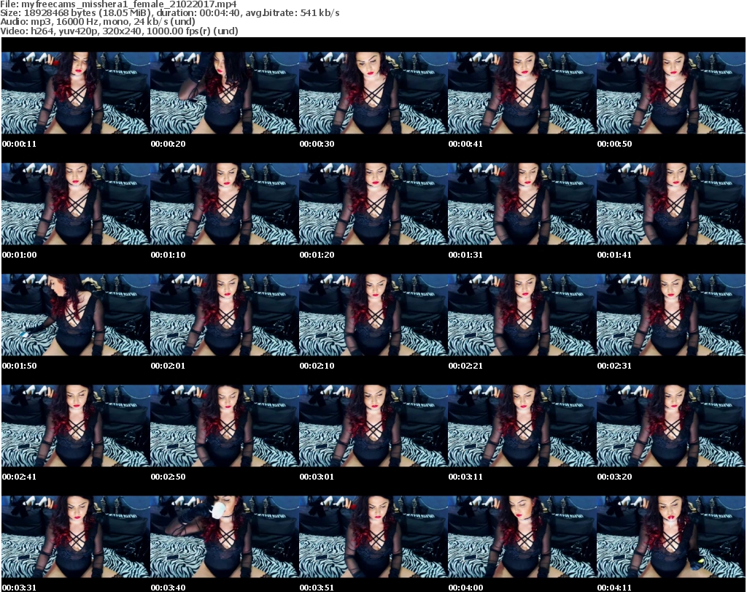This screenshot has width=747, height=592.
Task: Click the 'Audio: mp3, 16000 Hz' info line
Action: coord(98,22)
